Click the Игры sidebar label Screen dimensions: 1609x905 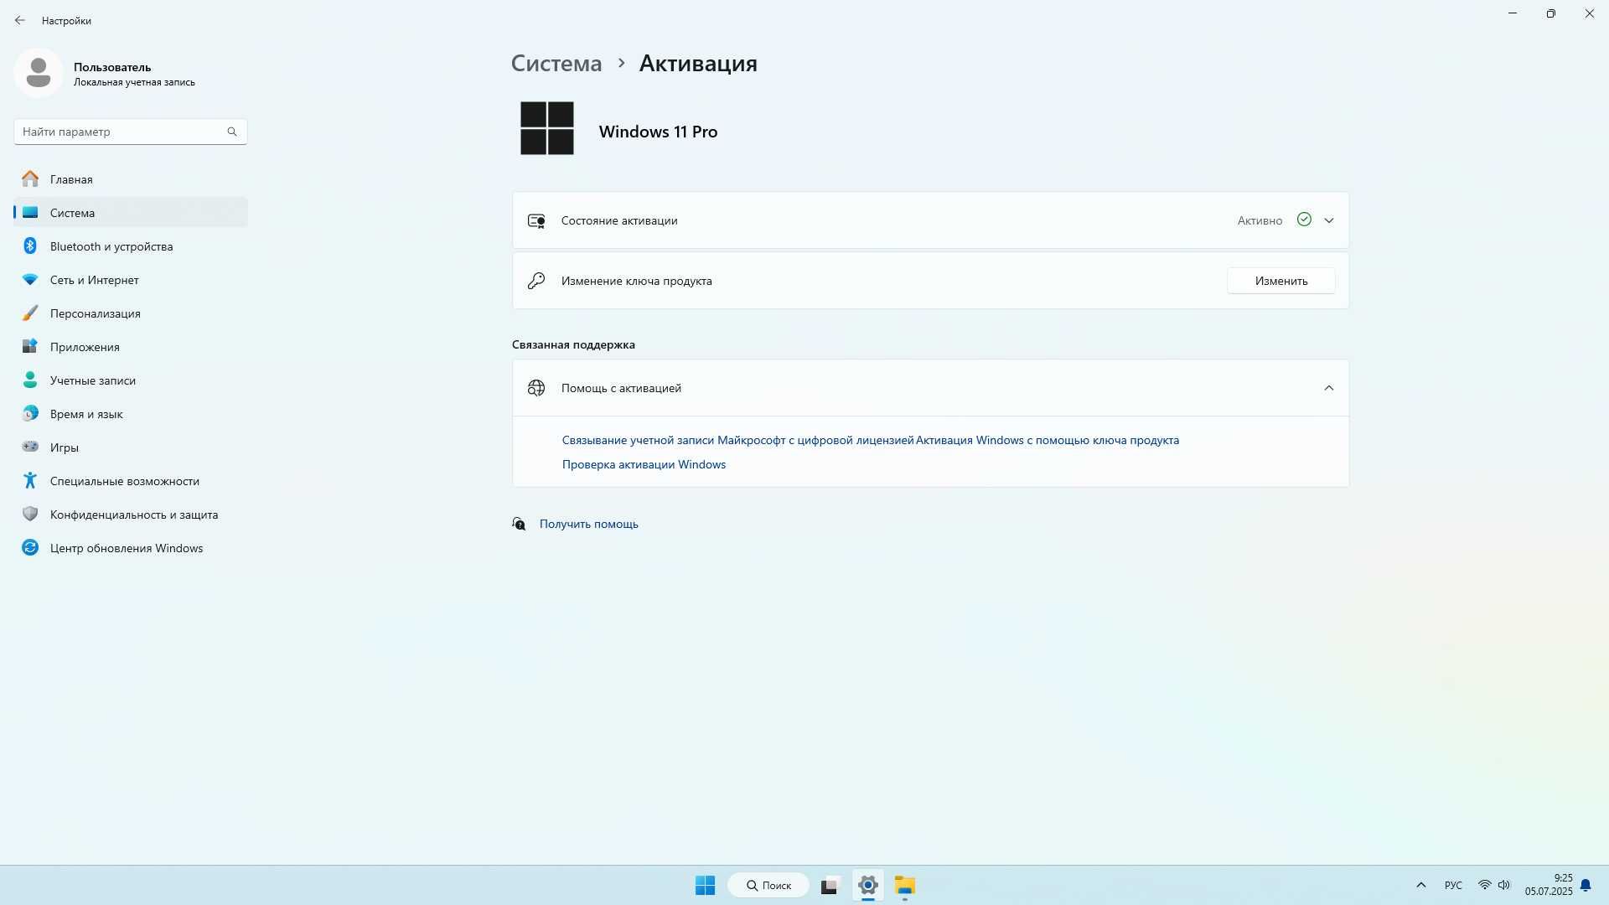pos(65,447)
